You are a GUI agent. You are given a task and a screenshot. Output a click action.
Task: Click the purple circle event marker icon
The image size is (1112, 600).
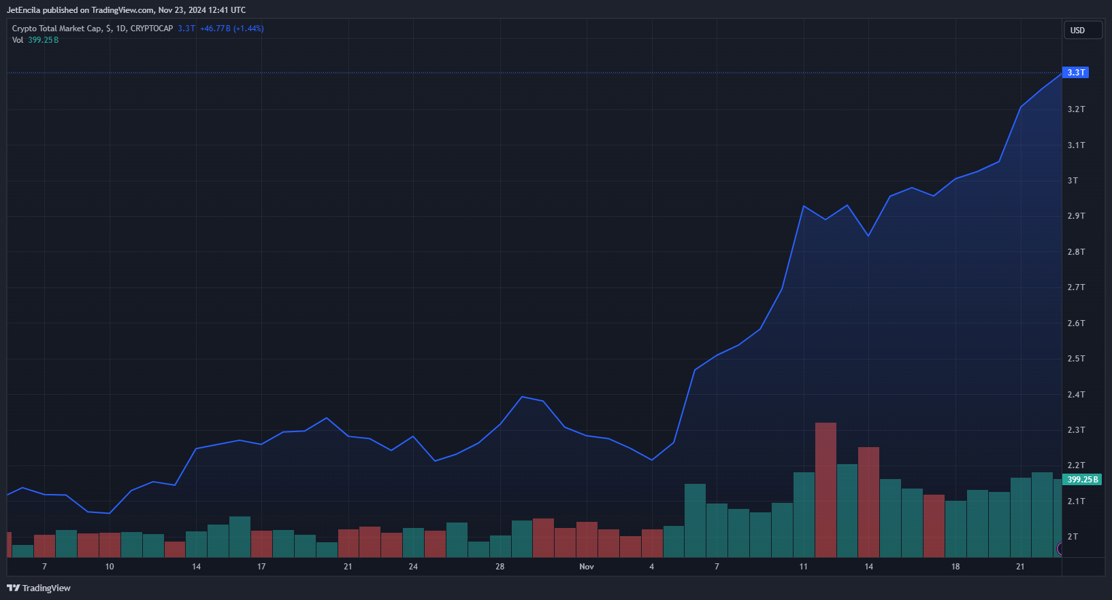pyautogui.click(x=1060, y=548)
